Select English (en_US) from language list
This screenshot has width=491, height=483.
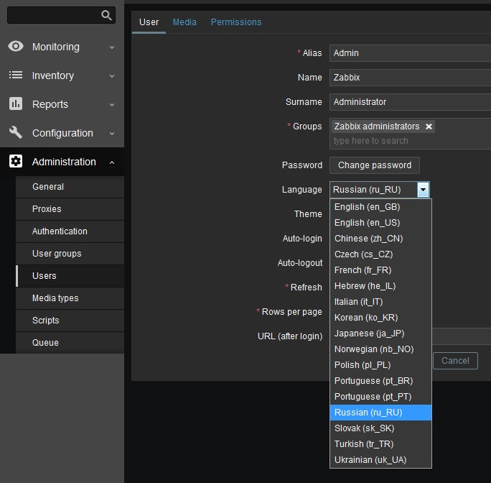click(x=368, y=223)
